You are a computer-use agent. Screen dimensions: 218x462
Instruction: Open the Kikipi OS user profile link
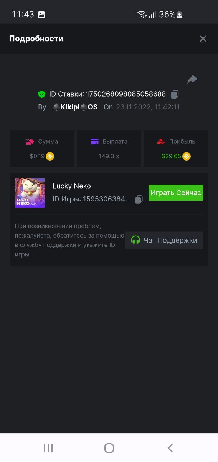pyautogui.click(x=75, y=107)
